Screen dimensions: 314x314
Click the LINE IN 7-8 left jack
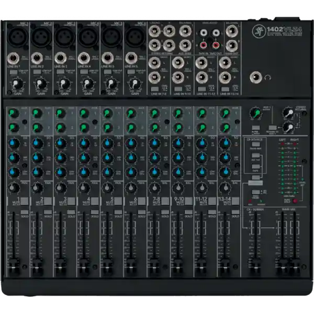click(x=154, y=63)
